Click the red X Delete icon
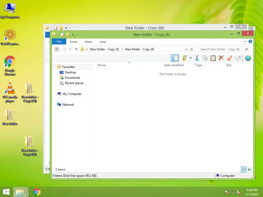 click(x=221, y=58)
